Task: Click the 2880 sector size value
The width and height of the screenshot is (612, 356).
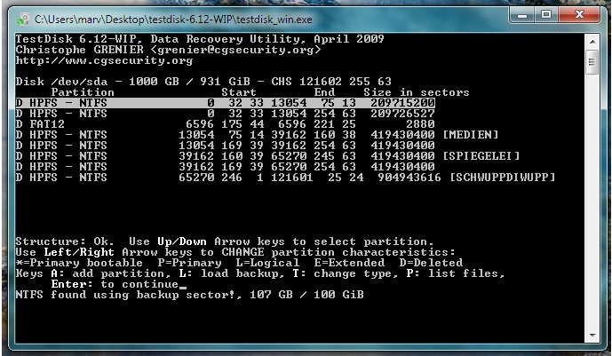Action: tap(420, 124)
